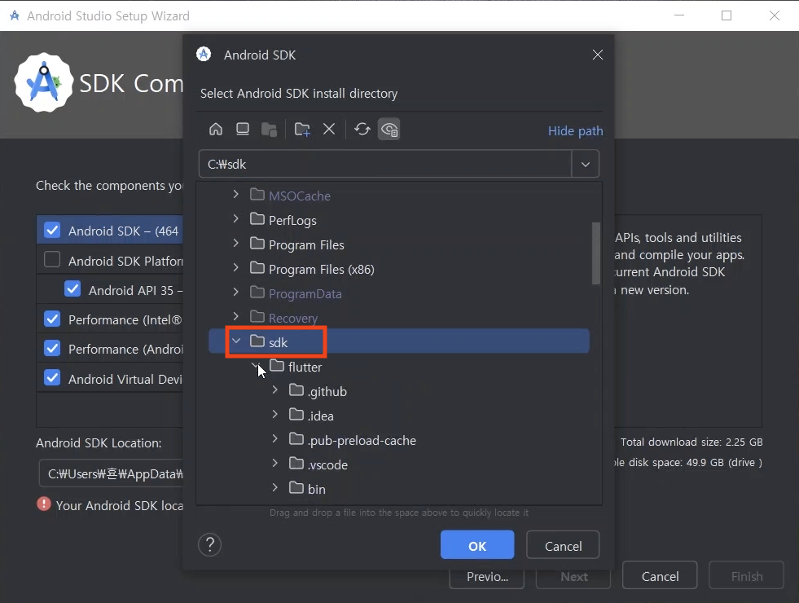Expand the bin folder
Image resolution: width=799 pixels, height=603 pixels.
[x=274, y=488]
